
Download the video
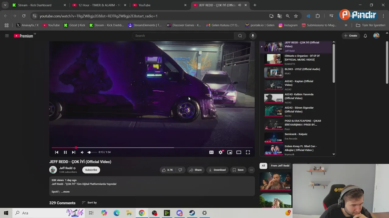tap(217, 170)
